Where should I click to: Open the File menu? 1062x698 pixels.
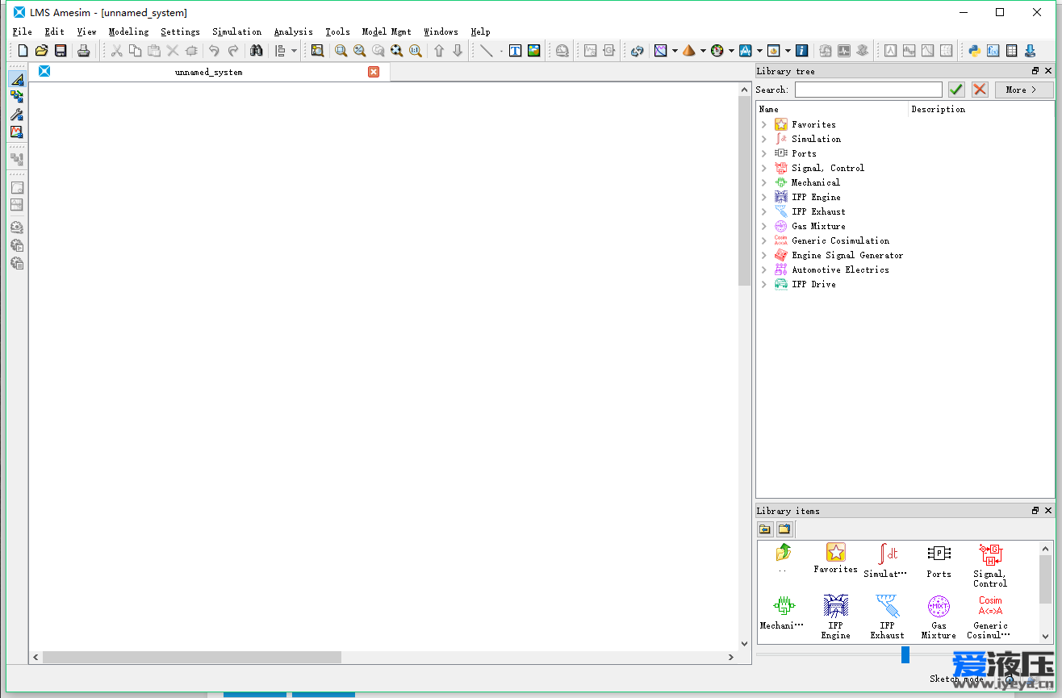pyautogui.click(x=23, y=31)
